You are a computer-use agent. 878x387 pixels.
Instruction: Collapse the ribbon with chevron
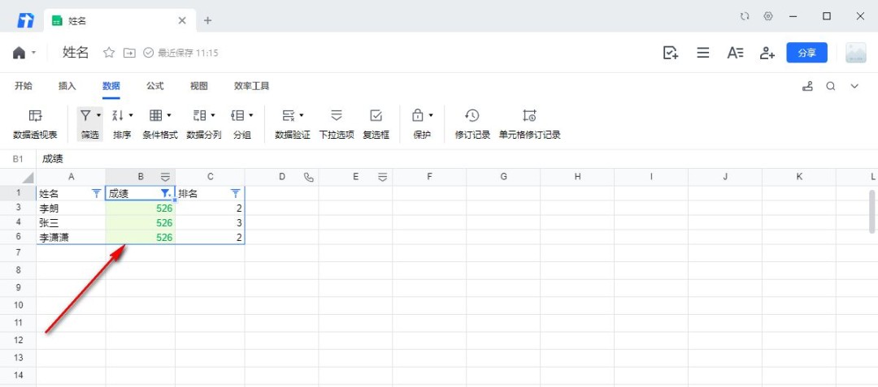point(854,86)
